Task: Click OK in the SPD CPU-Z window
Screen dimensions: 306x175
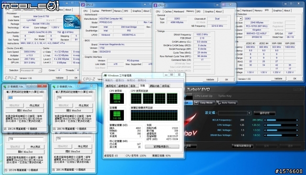Action: (x=295, y=78)
